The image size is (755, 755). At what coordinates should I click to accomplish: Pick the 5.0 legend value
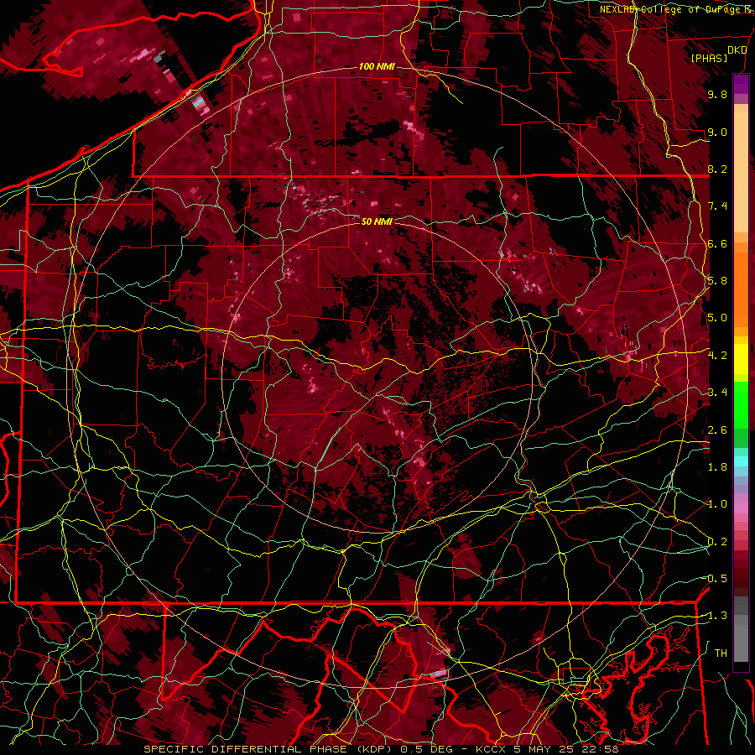pyautogui.click(x=717, y=318)
